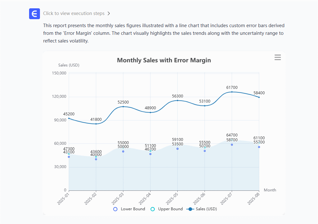Click the 56300 sales point for 2025-05
This screenshot has width=318, height=224.
[x=178, y=101]
